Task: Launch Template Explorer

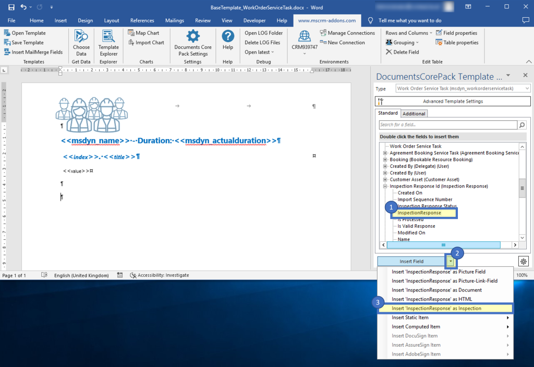Action: click(108, 43)
